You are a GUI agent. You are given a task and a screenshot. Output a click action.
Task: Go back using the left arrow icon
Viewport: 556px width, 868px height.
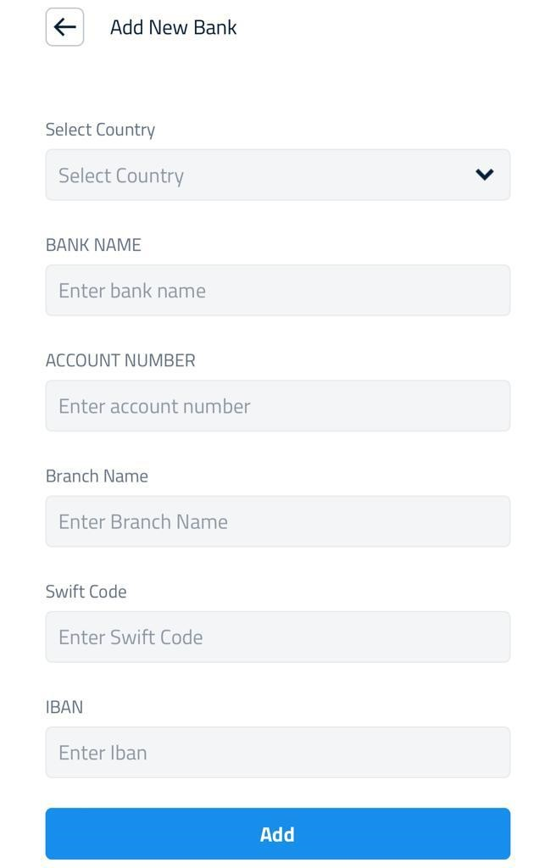(x=64, y=26)
